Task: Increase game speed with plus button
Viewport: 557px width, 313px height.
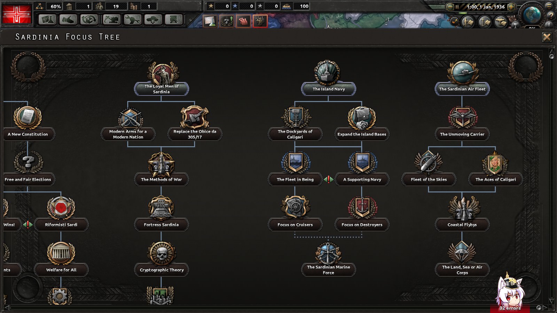Action: [x=511, y=7]
